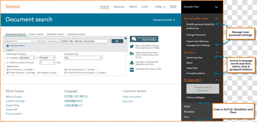Open Export and reference management settings

[x=198, y=43]
